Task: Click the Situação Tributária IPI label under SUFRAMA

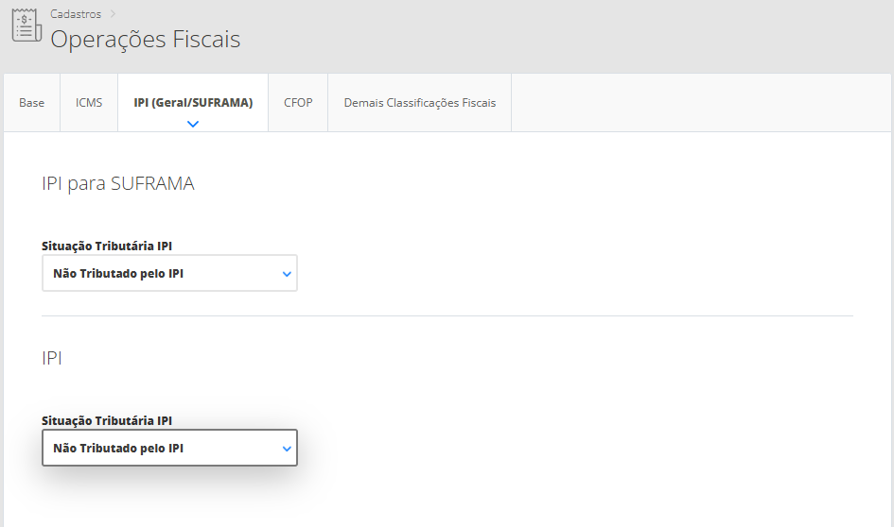Action: [x=107, y=246]
